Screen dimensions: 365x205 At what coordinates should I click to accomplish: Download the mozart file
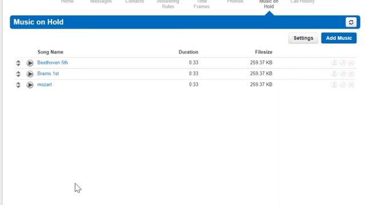click(334, 84)
